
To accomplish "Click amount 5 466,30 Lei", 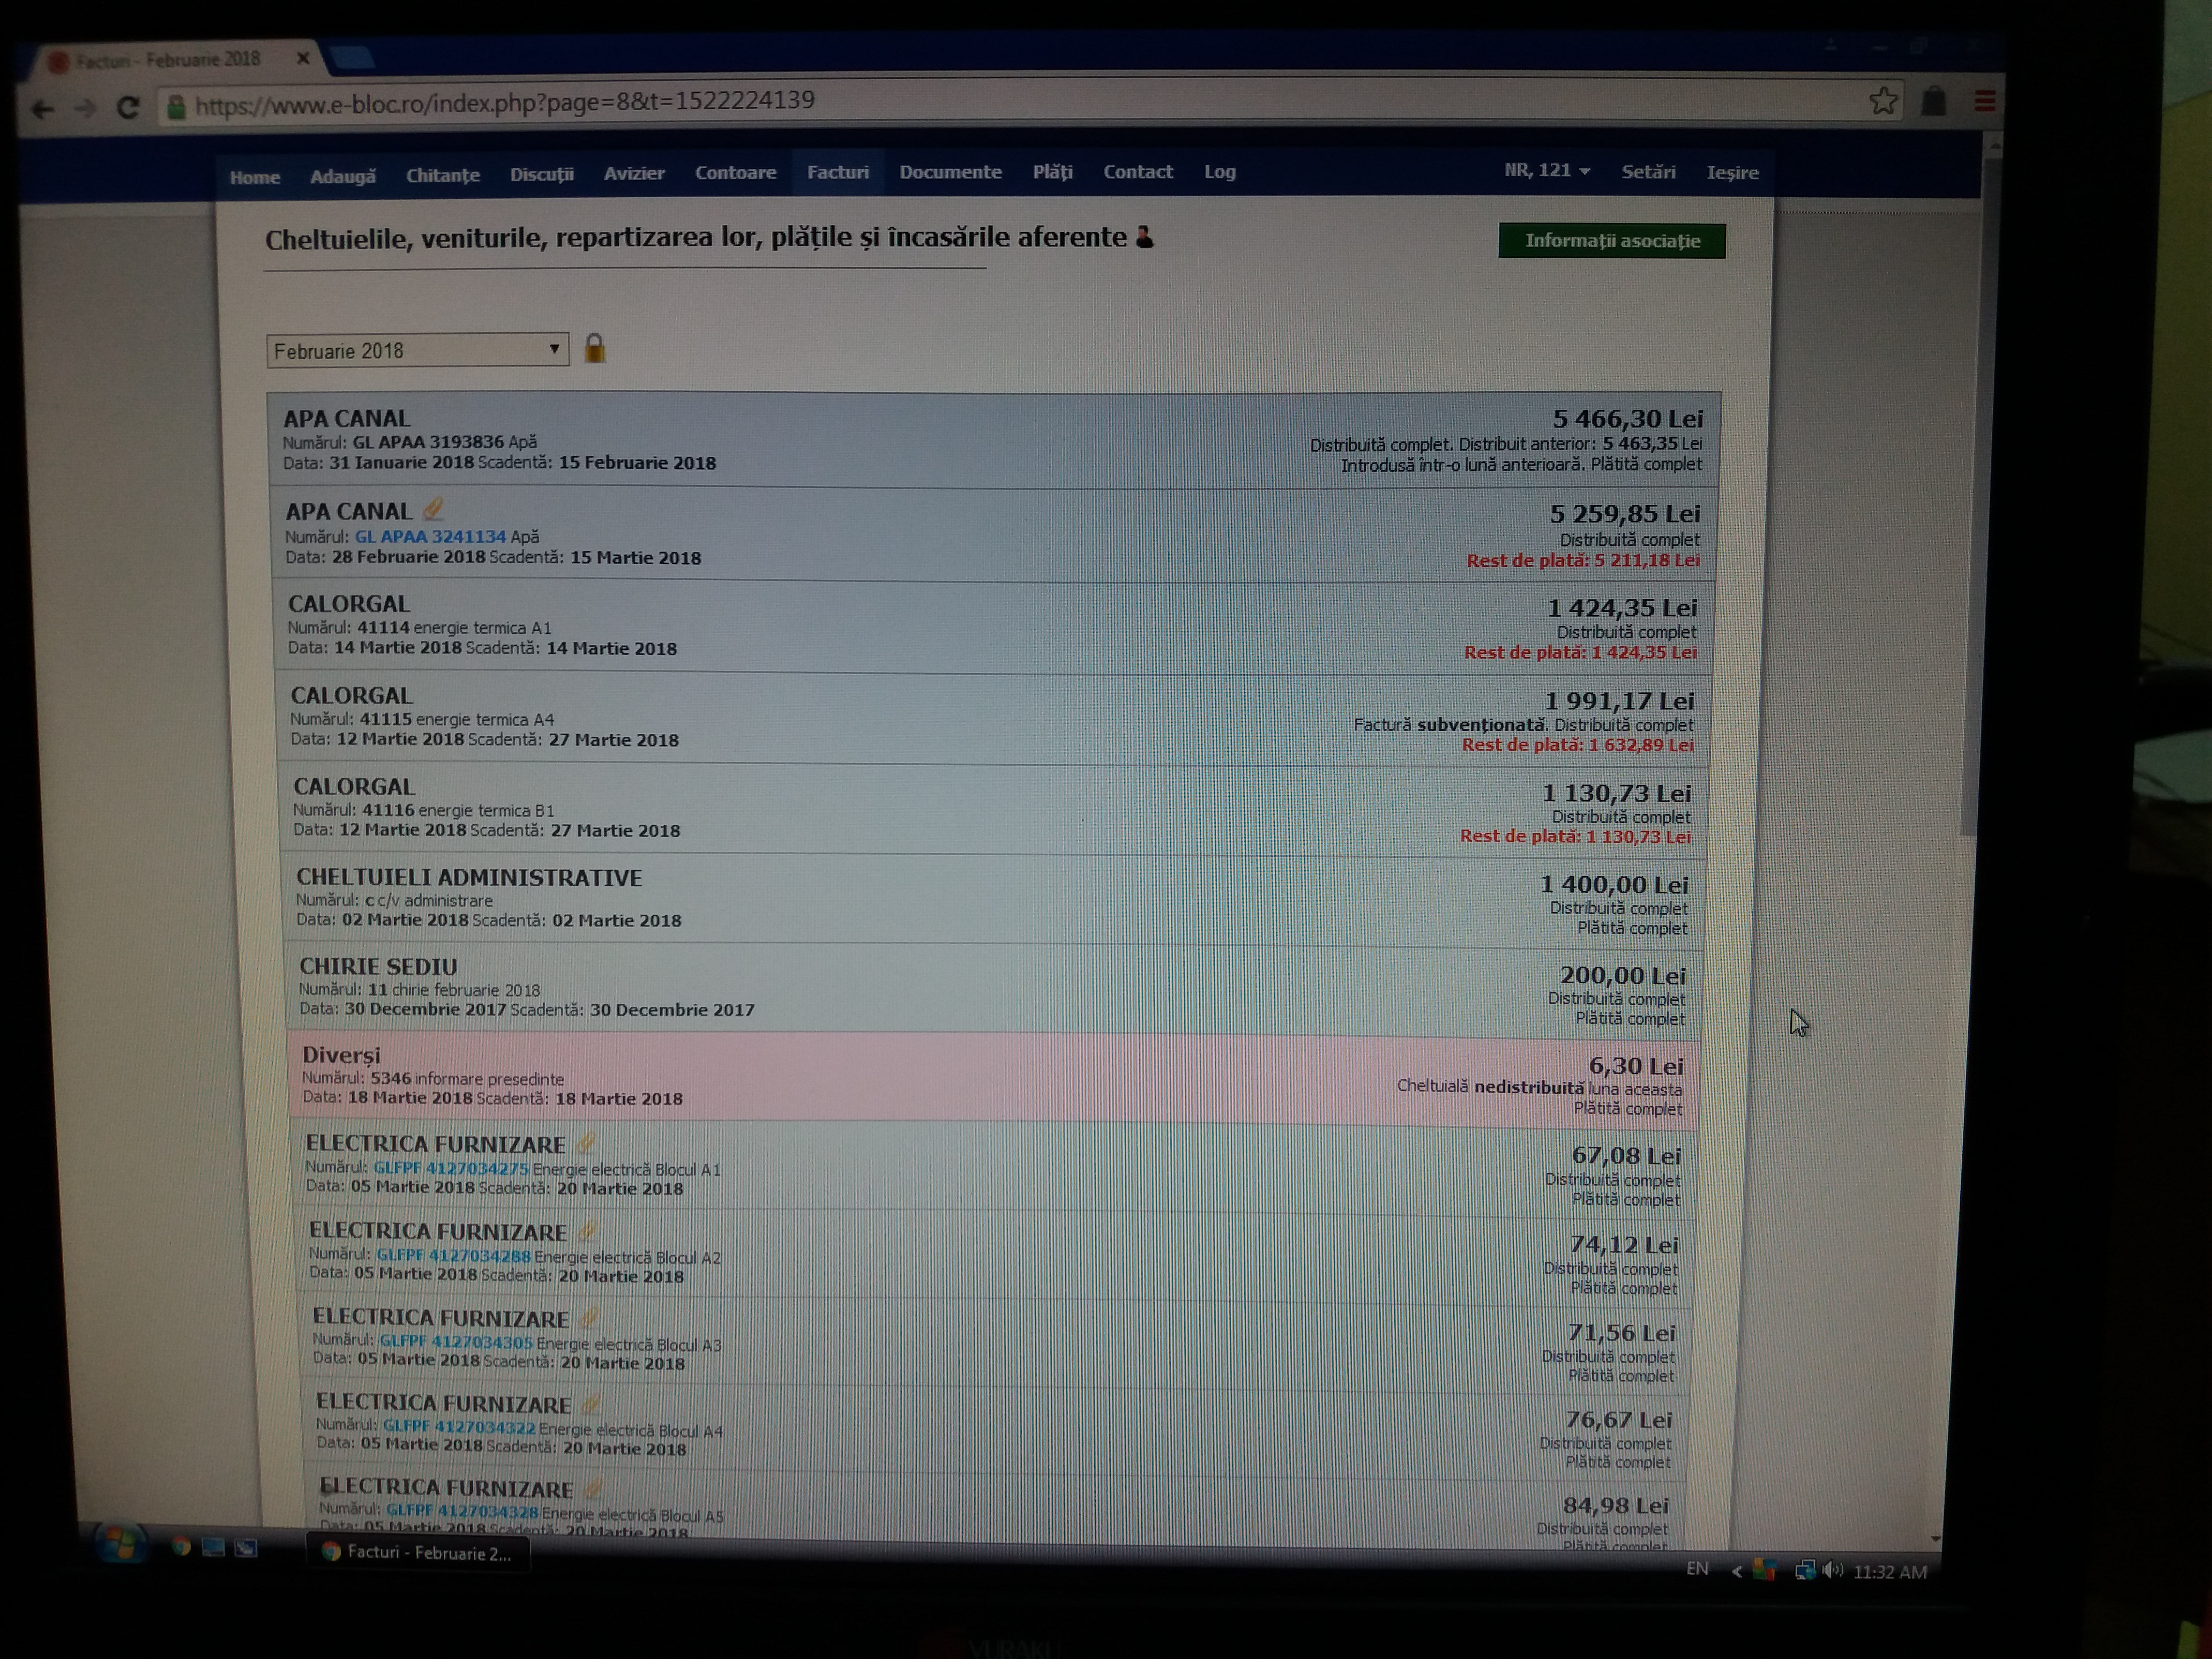I will click(1628, 419).
